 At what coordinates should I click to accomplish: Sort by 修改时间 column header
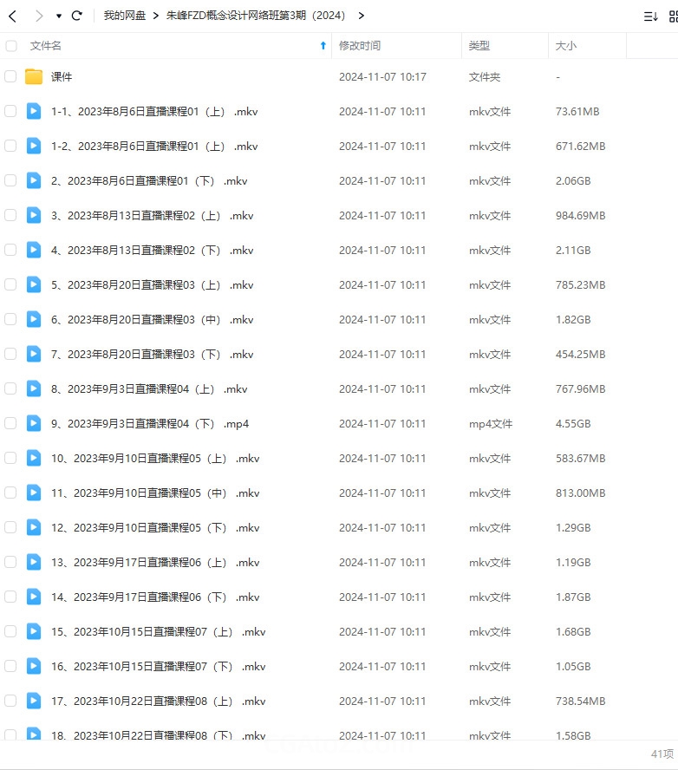[360, 46]
